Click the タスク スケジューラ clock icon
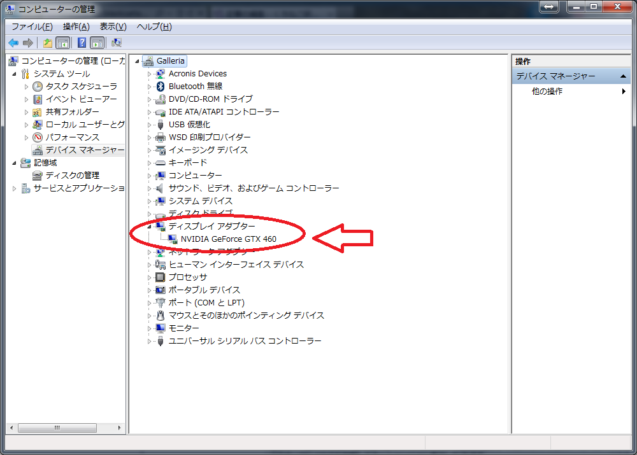This screenshot has width=637, height=455. click(x=38, y=87)
